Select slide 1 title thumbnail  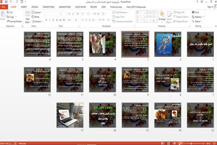[x=200, y=44]
